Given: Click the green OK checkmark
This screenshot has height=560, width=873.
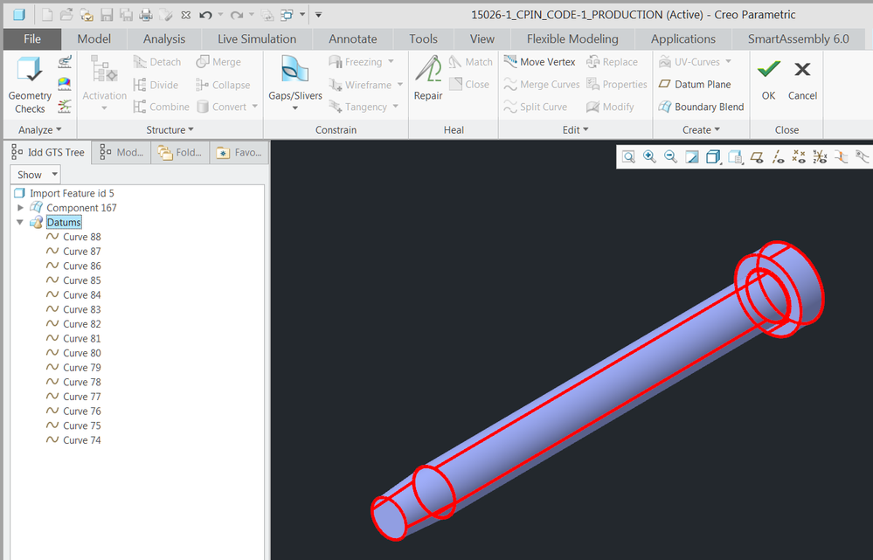Looking at the screenshot, I should [x=768, y=70].
